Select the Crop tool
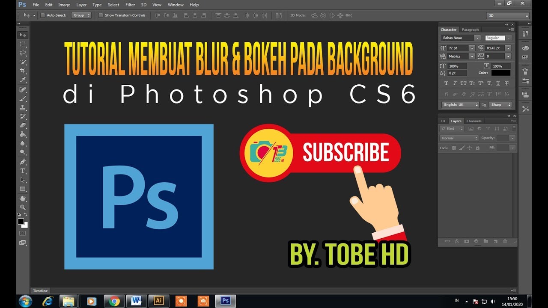The image size is (548, 308). pyautogui.click(x=23, y=71)
